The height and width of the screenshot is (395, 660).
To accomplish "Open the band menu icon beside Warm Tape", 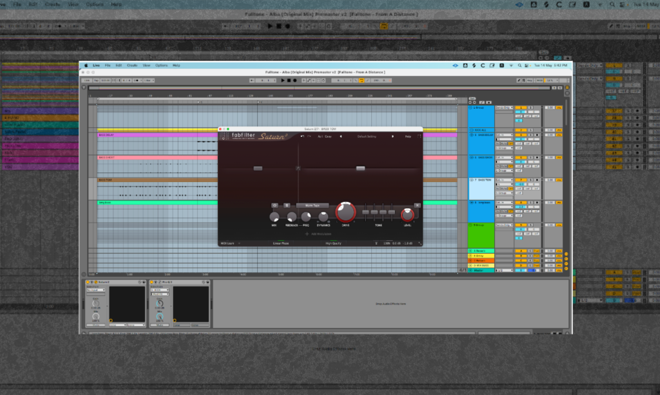I will [287, 205].
